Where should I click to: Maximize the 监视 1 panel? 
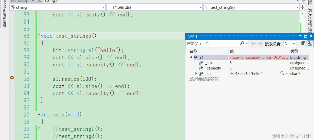(306, 36)
